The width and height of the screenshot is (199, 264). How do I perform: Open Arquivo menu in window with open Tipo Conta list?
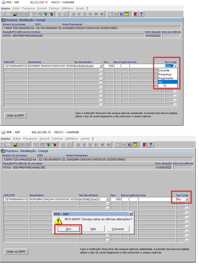[6, 9]
